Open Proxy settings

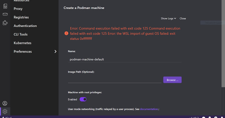point(18,9)
